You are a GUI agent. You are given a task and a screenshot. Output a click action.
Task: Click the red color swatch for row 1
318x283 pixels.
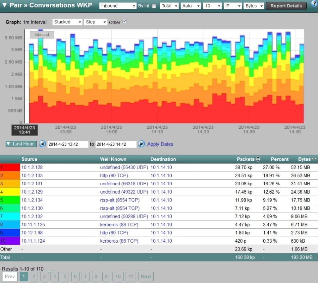[x=10, y=167]
